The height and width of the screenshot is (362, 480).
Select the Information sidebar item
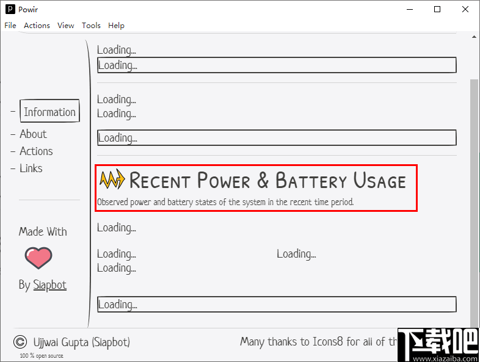coord(49,111)
